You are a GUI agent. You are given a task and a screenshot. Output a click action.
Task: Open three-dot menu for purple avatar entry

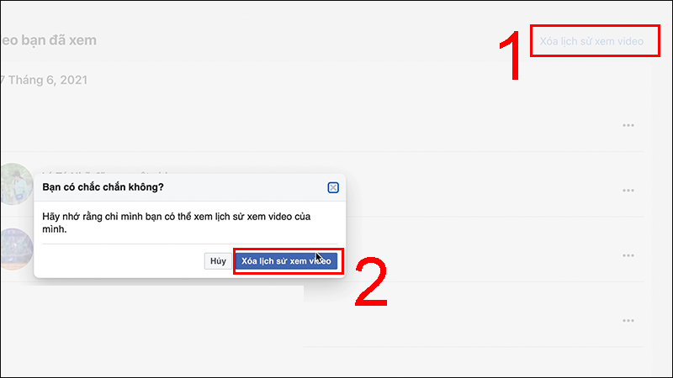click(x=628, y=256)
